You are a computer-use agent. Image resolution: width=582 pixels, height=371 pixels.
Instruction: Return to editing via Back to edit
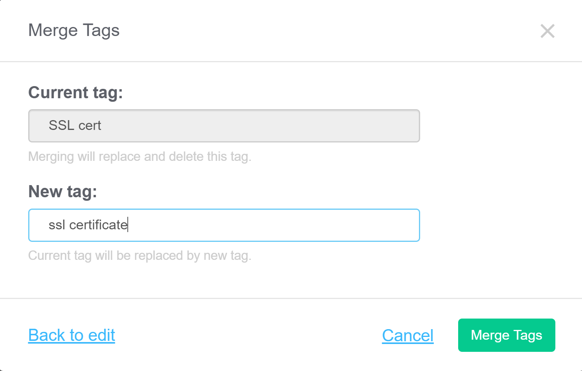pyautogui.click(x=72, y=335)
